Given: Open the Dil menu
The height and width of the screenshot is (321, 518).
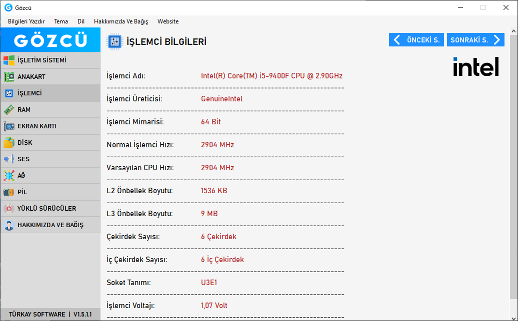Looking at the screenshot, I should click(81, 21).
